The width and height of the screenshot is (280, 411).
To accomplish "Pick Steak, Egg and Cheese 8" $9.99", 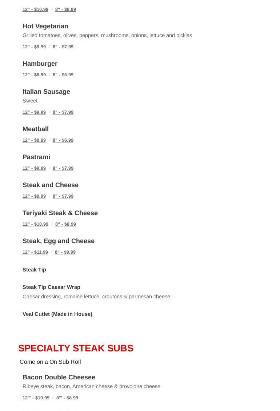I will 65,252.
